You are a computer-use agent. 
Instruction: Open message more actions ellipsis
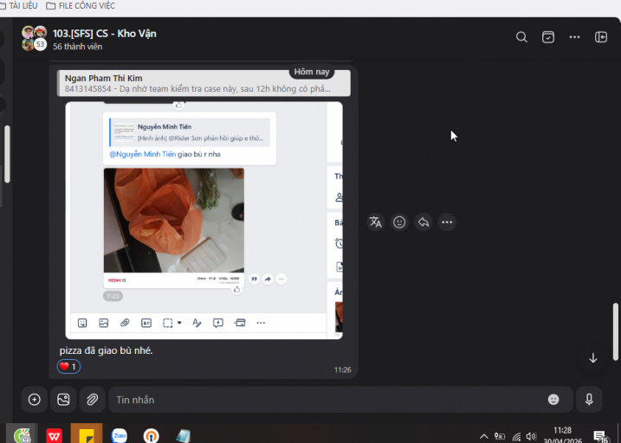(447, 222)
